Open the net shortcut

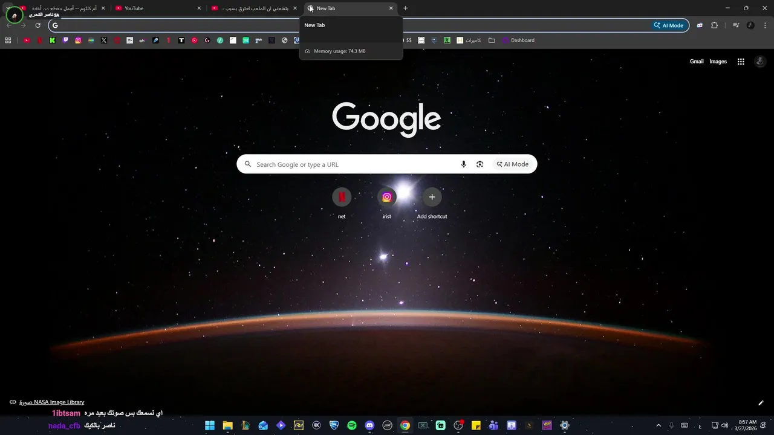point(342,204)
